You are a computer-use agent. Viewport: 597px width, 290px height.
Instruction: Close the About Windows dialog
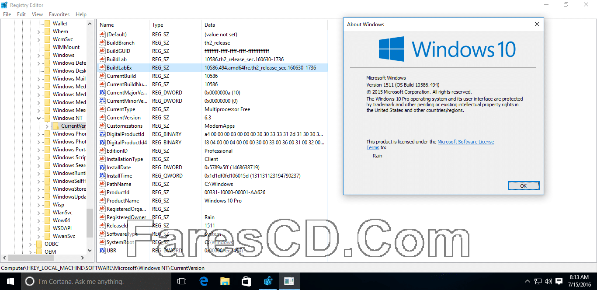coord(537,24)
